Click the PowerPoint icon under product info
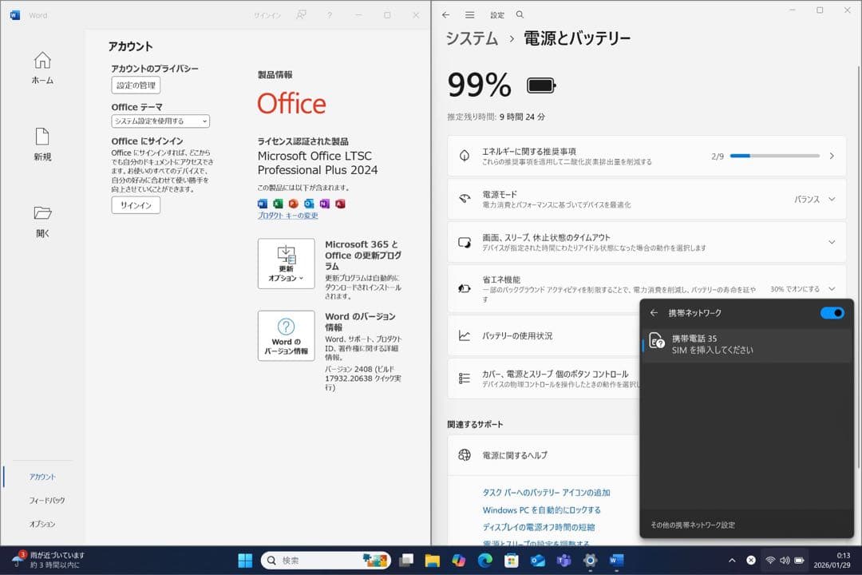Viewport: 862px width, 575px height. coord(293,204)
